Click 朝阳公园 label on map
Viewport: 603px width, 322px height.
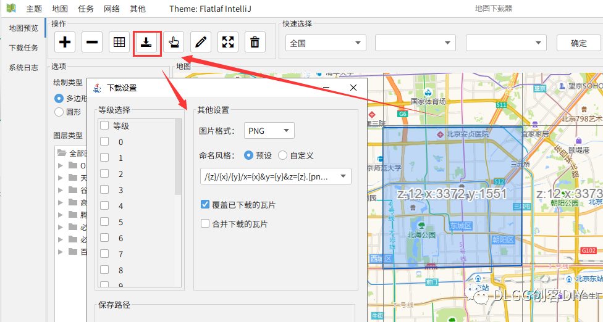coord(565,202)
